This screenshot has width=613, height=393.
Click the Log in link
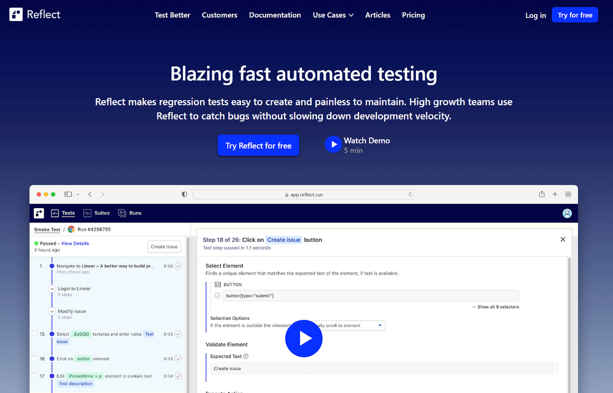(x=535, y=15)
